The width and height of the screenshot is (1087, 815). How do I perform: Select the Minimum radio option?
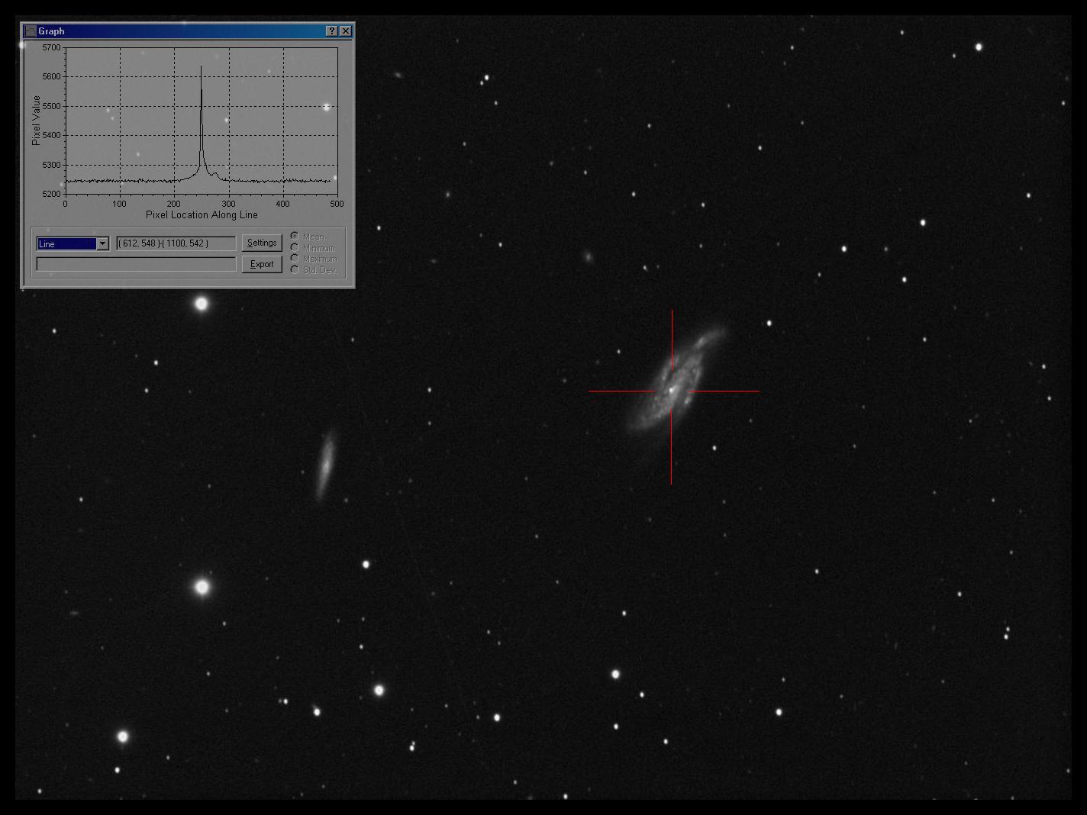click(295, 248)
